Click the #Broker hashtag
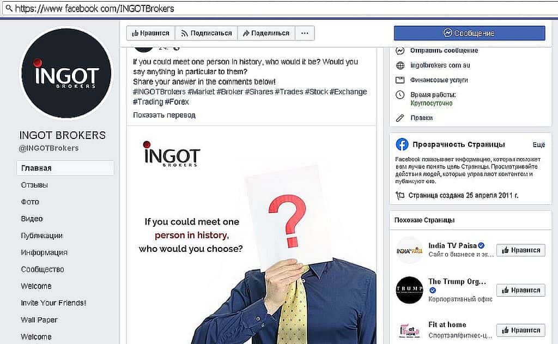The width and height of the screenshot is (558, 344). pos(230,92)
